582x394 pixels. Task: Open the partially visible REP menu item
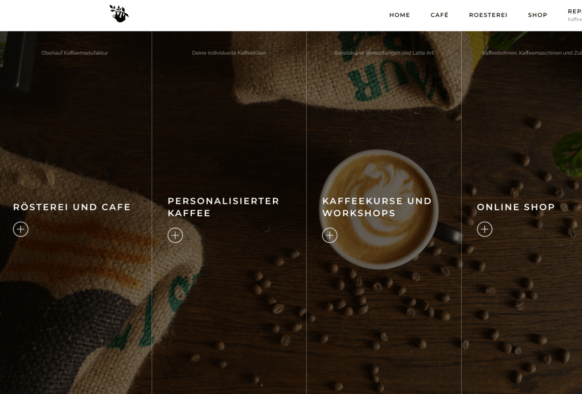[x=575, y=11]
